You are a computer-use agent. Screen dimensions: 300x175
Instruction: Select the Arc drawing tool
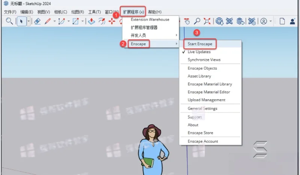coord(62,21)
